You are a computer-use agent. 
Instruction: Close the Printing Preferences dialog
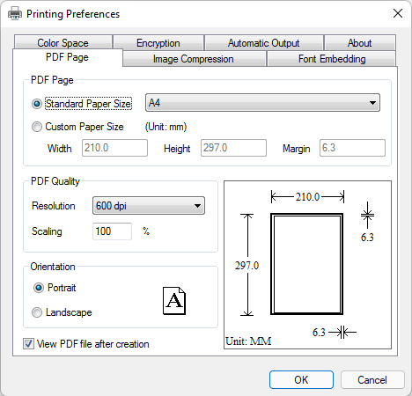click(398, 13)
